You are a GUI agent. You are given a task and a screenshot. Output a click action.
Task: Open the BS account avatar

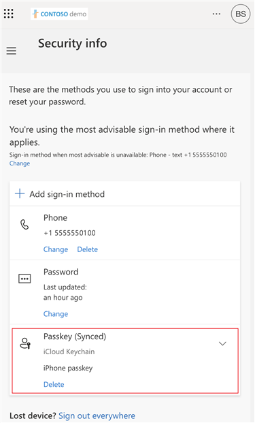241,14
